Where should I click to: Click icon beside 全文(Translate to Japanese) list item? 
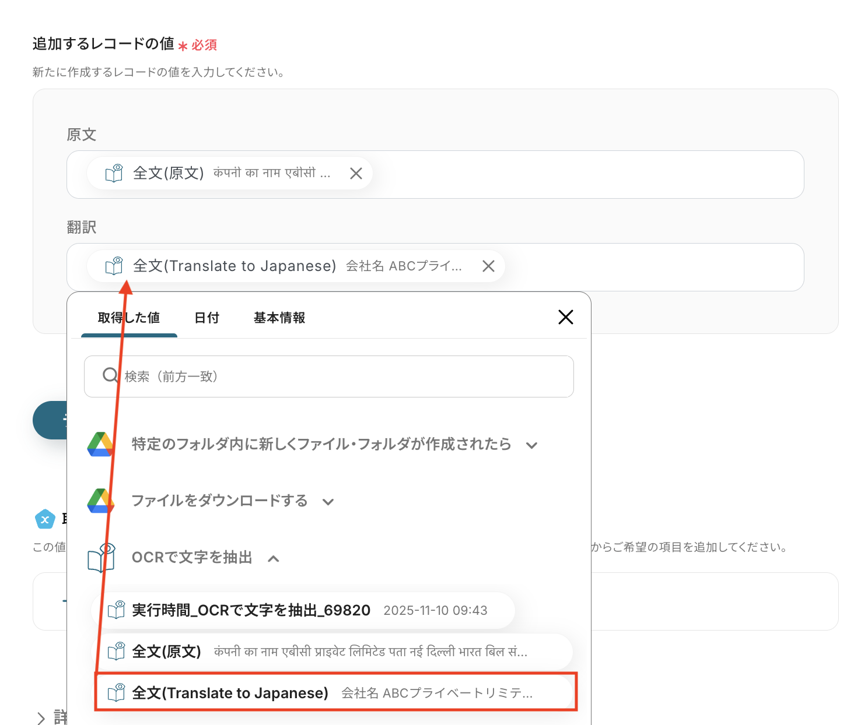pos(117,693)
